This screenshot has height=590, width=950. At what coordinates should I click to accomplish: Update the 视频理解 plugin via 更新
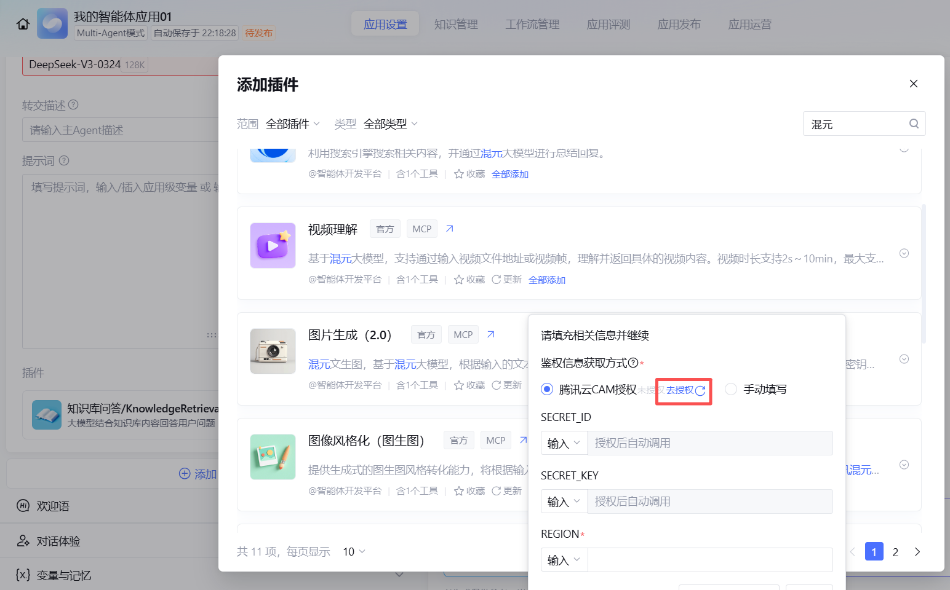(506, 280)
